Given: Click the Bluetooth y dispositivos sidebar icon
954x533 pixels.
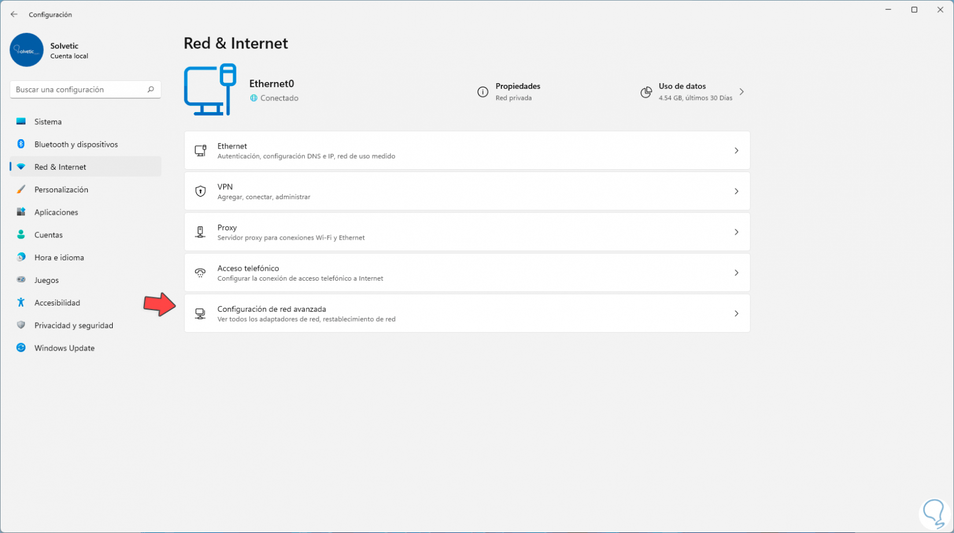Looking at the screenshot, I should 21,144.
